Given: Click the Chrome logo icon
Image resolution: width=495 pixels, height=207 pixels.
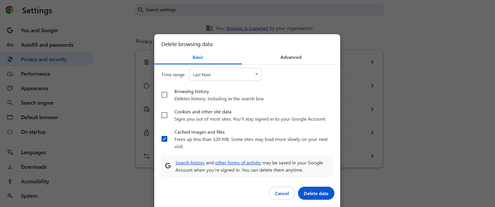Looking at the screenshot, I should [x=10, y=10].
